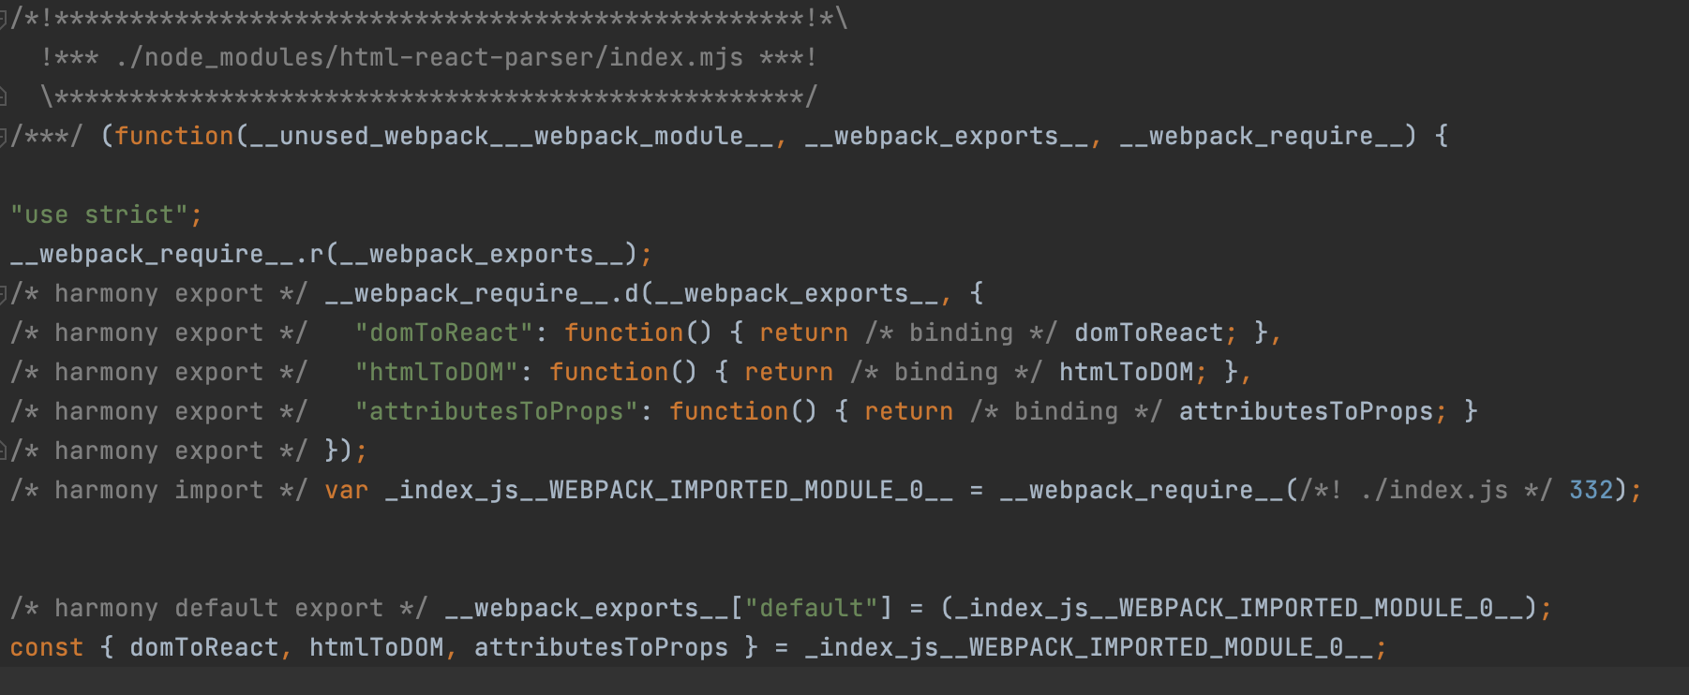Click the __webpack_require__ parameter in the function signature

[1262, 137]
